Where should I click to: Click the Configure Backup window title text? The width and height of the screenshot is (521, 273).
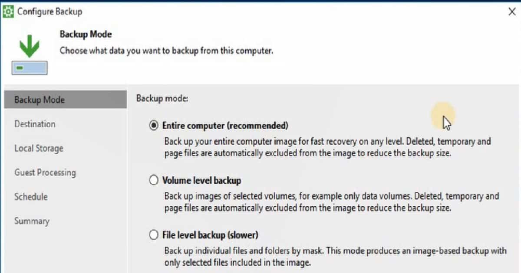(49, 12)
